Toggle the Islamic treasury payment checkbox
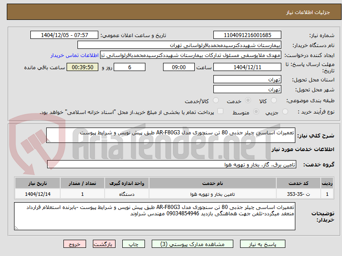This screenshot has height=256, width=342. click(x=221, y=111)
